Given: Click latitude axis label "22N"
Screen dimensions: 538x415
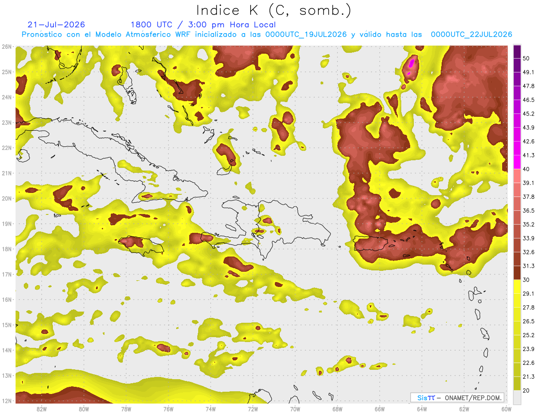Looking at the screenshot, I should (x=6, y=148).
